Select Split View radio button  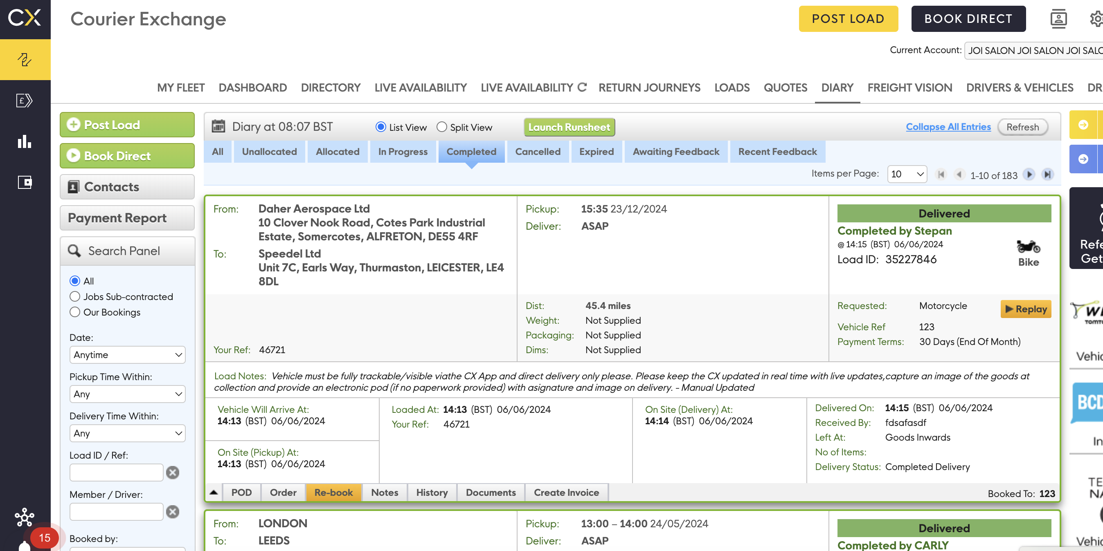point(441,127)
